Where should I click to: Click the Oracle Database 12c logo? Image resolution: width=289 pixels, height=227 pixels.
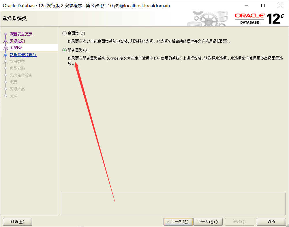coord(259,19)
